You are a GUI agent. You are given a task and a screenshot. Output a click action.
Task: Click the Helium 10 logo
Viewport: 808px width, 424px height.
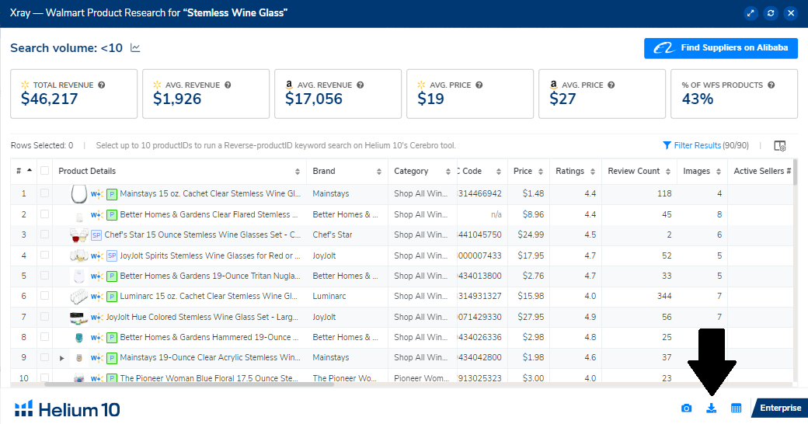pos(67,409)
